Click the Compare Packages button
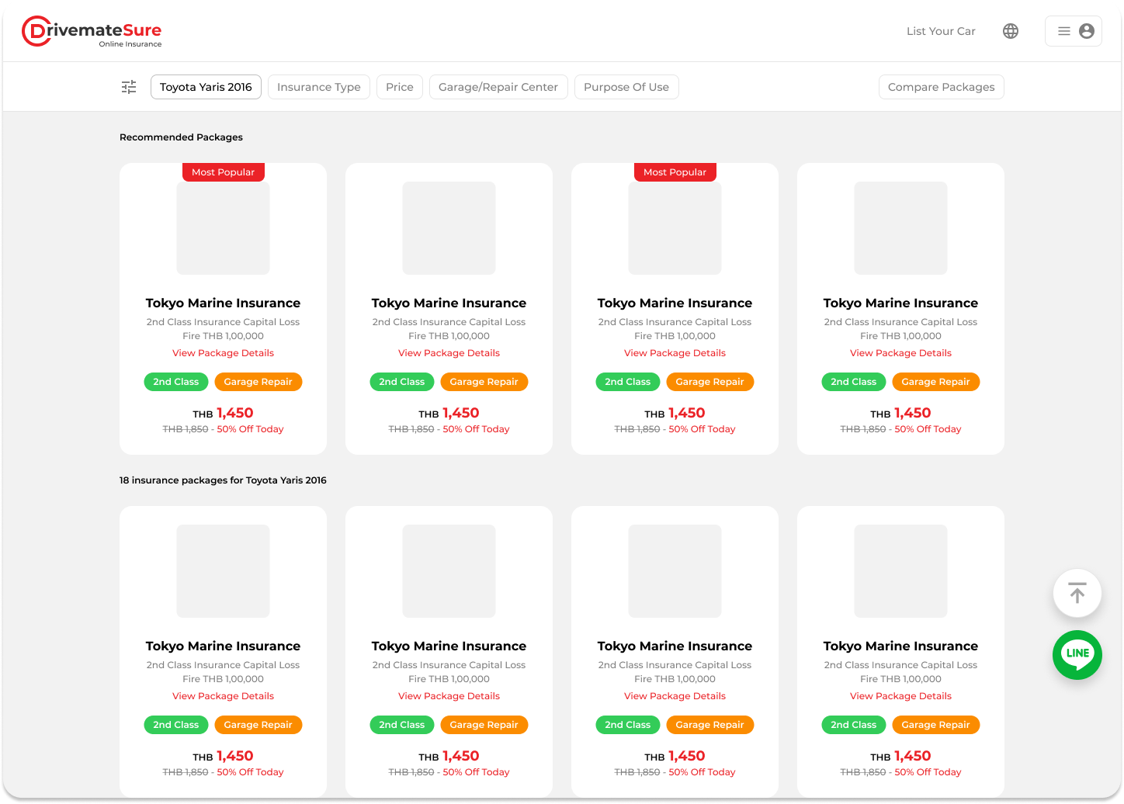This screenshot has width=1124, height=804. pos(941,87)
